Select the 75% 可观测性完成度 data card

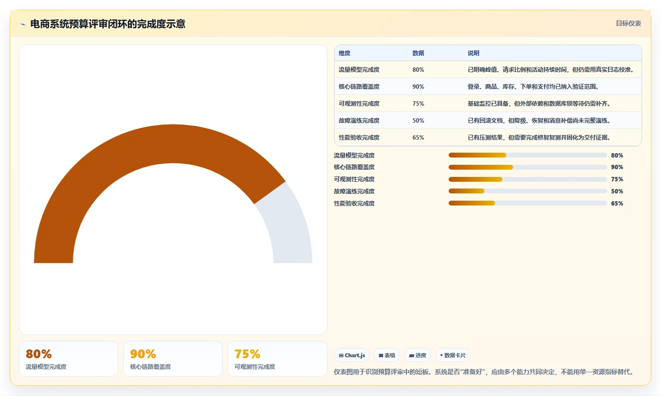(x=277, y=359)
